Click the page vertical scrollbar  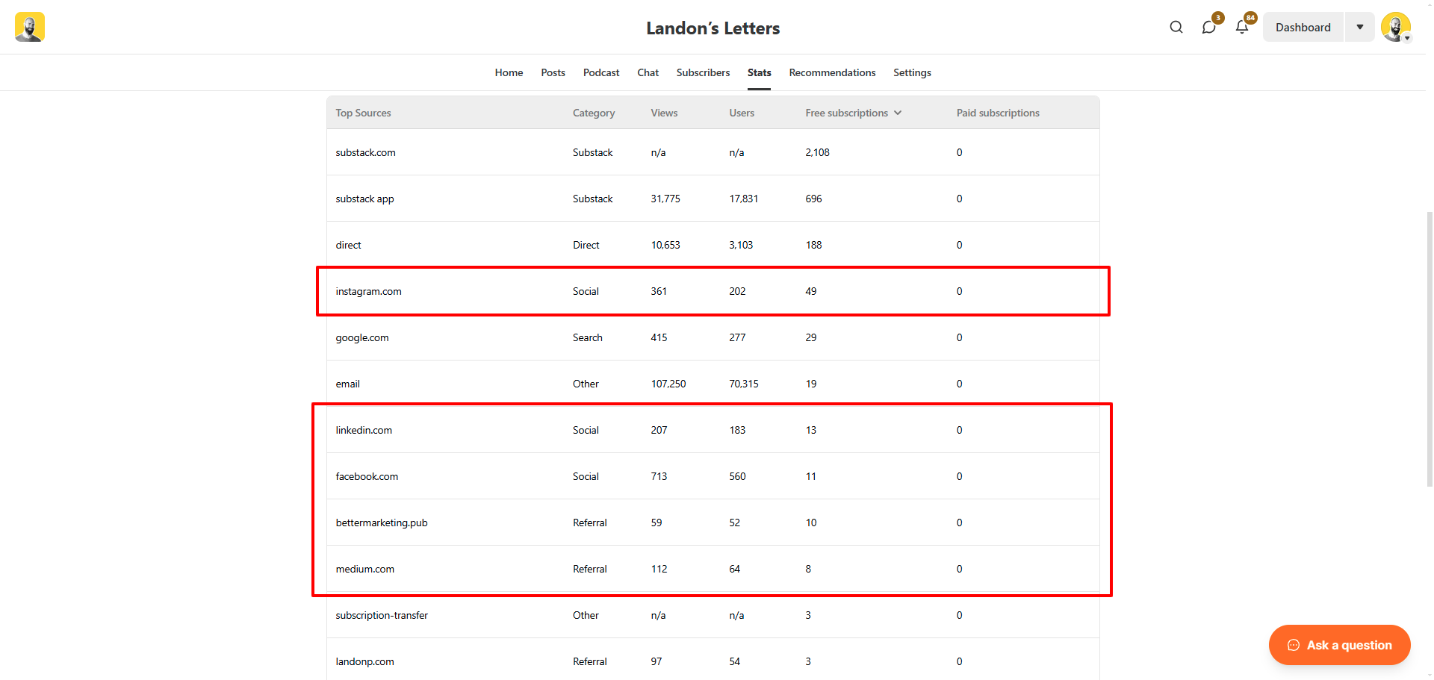click(1430, 349)
